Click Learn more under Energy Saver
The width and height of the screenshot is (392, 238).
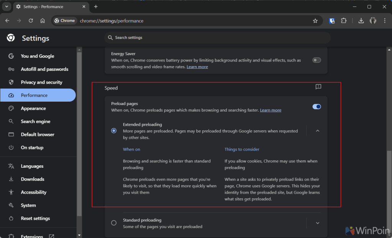click(197, 67)
